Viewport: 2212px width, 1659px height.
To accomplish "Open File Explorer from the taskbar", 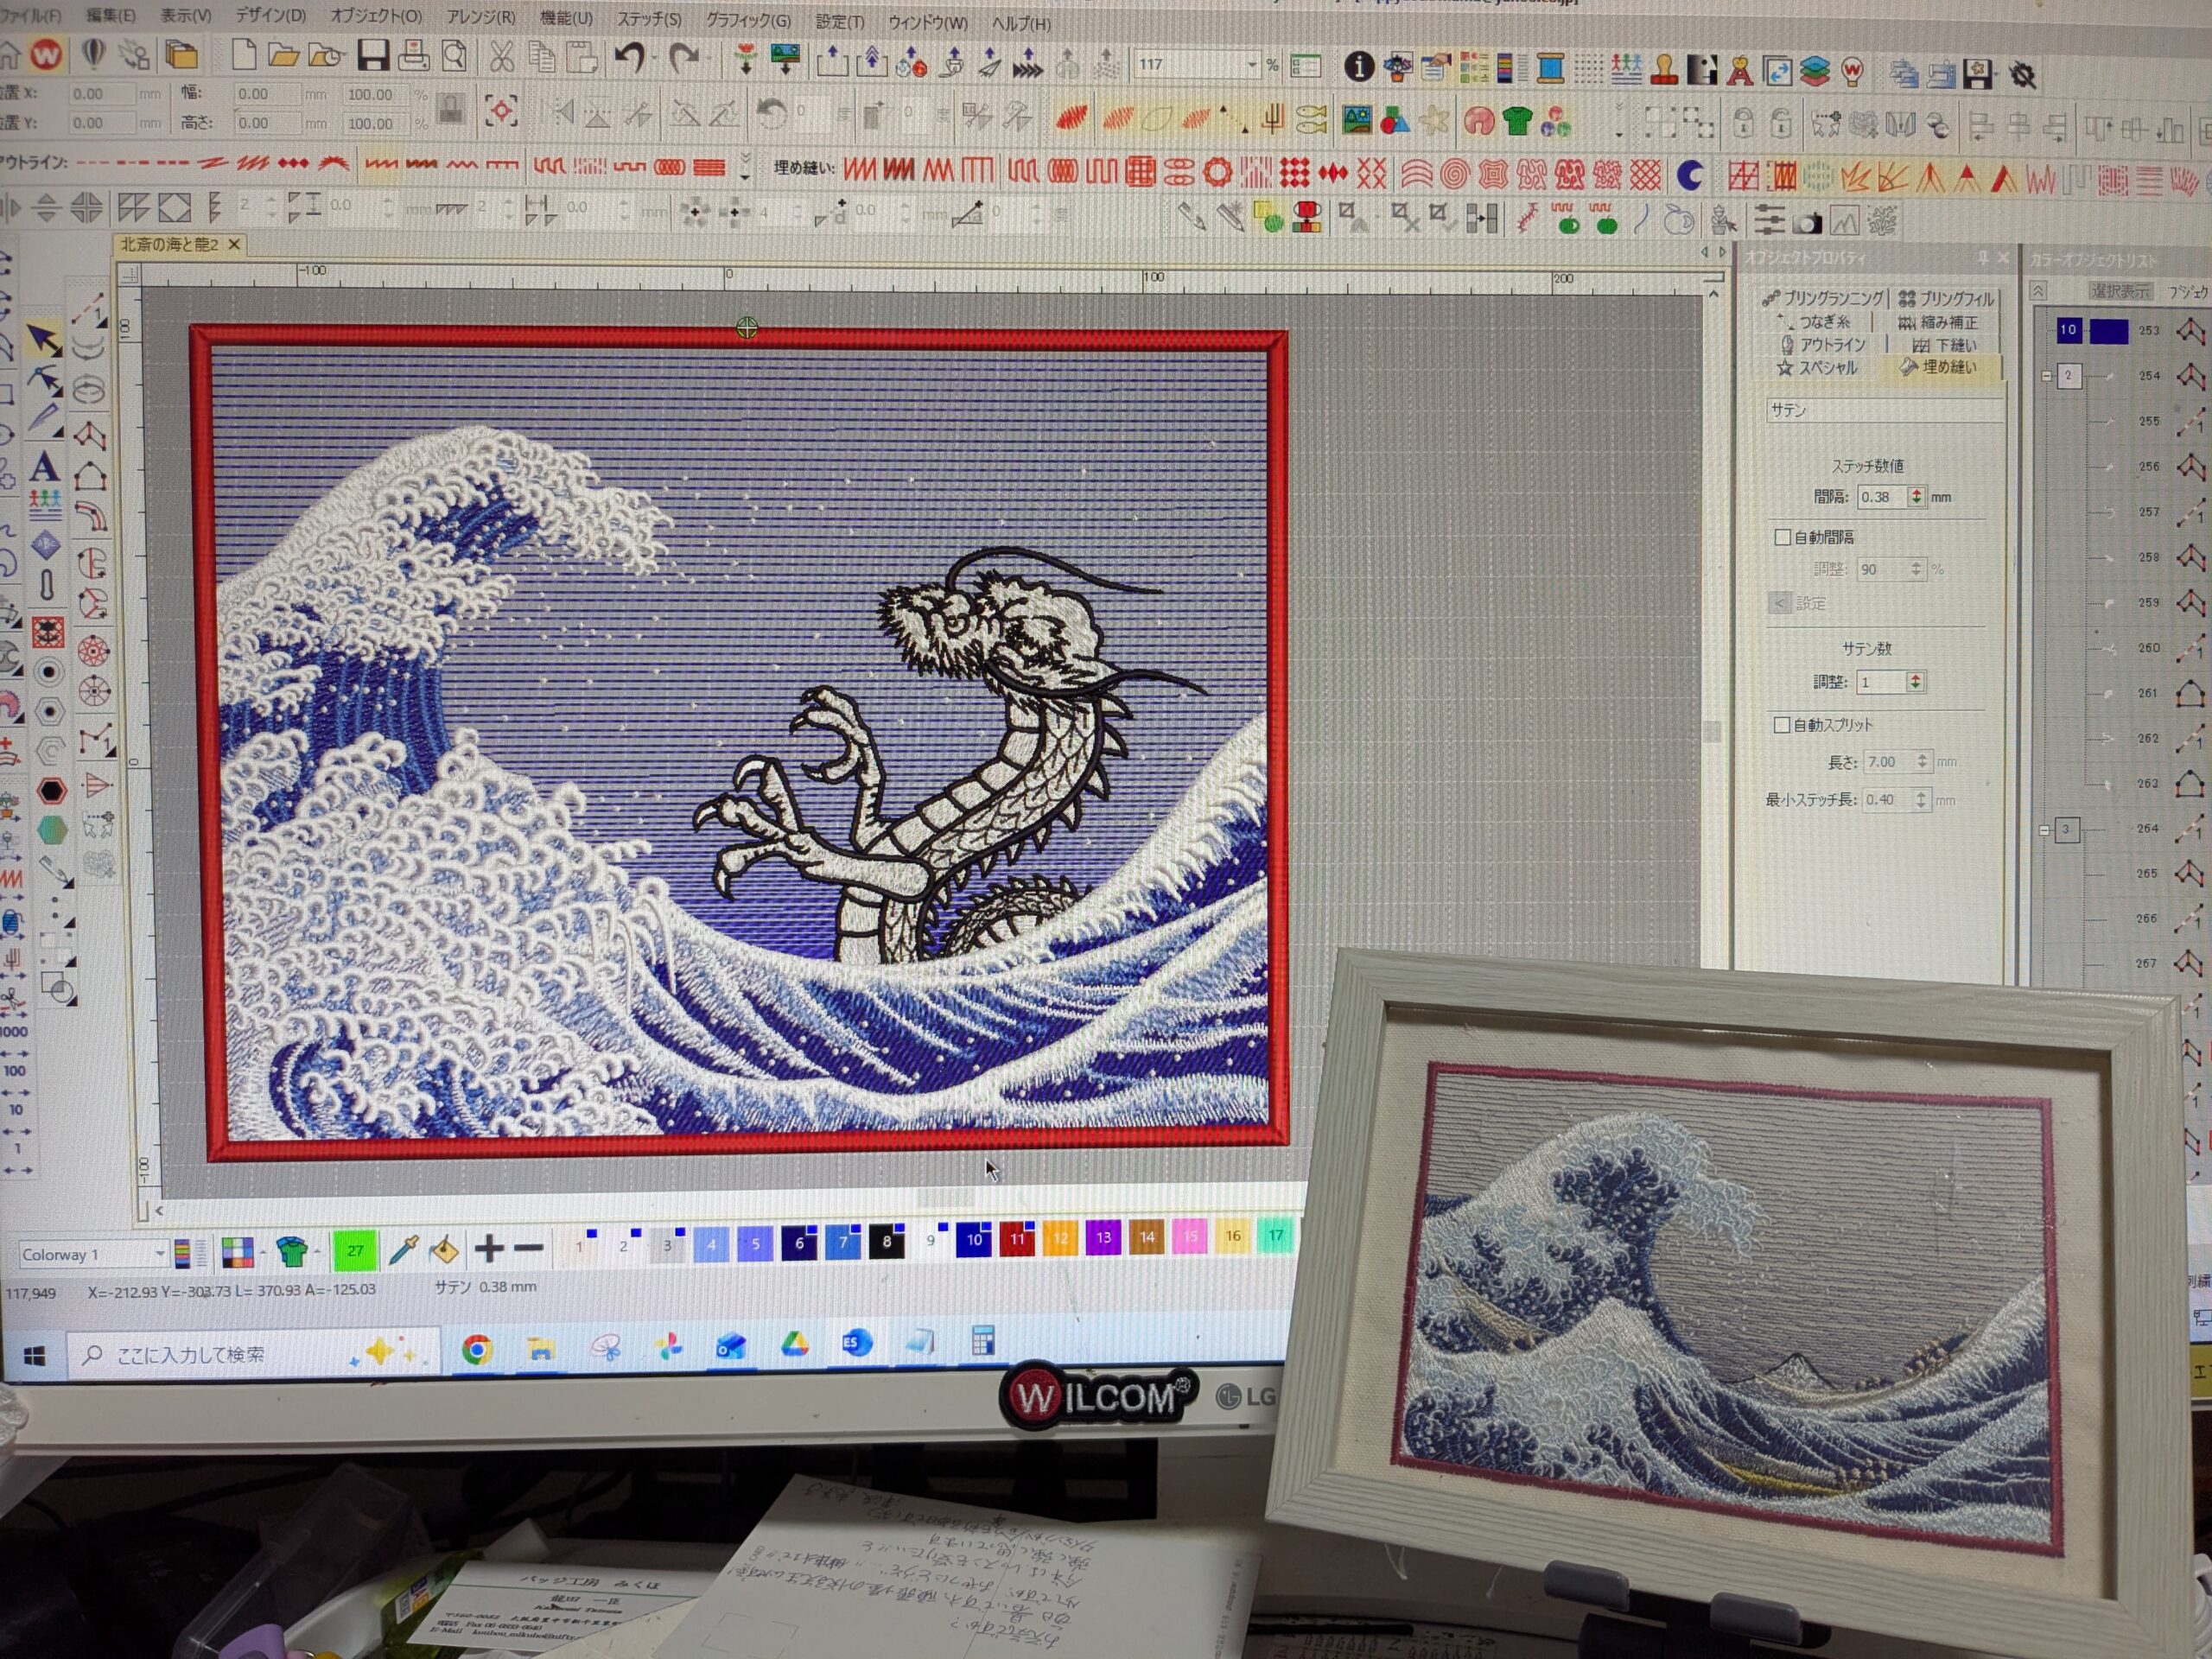I will tap(541, 1350).
